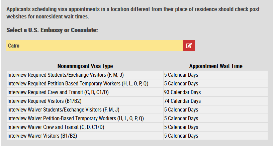Click wait time for Interview Required Students
Image resolution: width=273 pixels, height=146 pixels.
[x=181, y=75]
